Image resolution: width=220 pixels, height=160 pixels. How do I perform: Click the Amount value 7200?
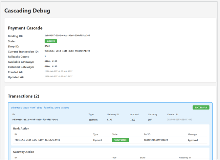133,120
